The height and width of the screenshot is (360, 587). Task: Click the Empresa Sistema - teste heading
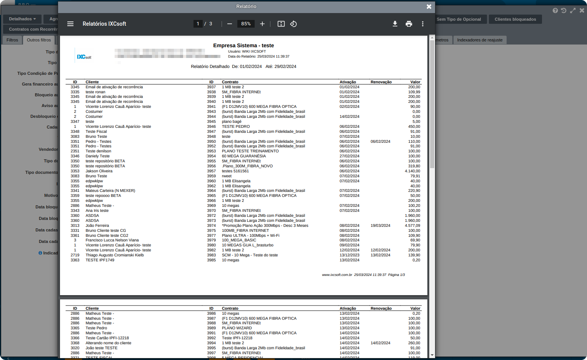[243, 45]
